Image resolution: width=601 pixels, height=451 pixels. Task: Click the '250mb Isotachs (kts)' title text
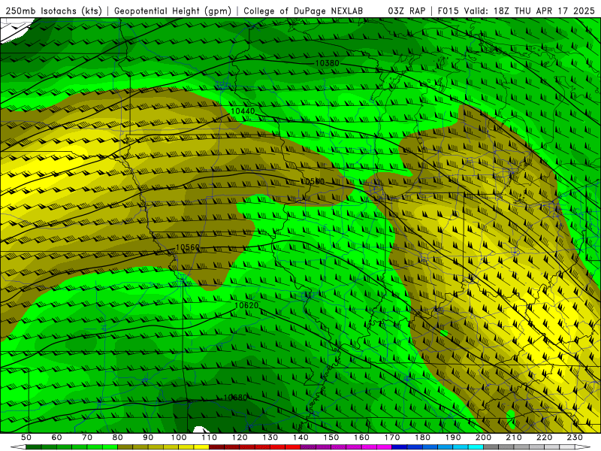click(53, 11)
